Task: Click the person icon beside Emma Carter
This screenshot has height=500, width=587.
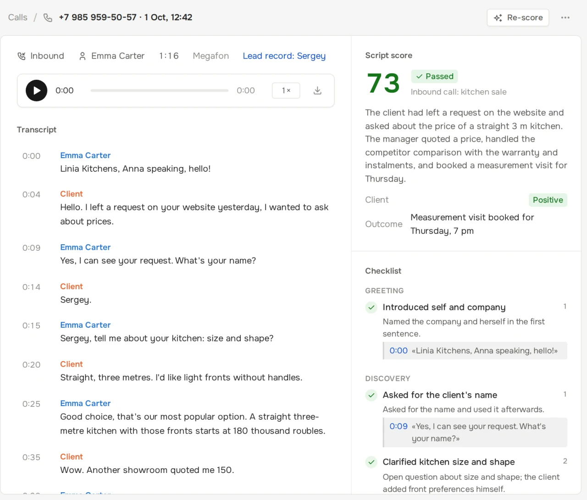Action: pyautogui.click(x=83, y=56)
